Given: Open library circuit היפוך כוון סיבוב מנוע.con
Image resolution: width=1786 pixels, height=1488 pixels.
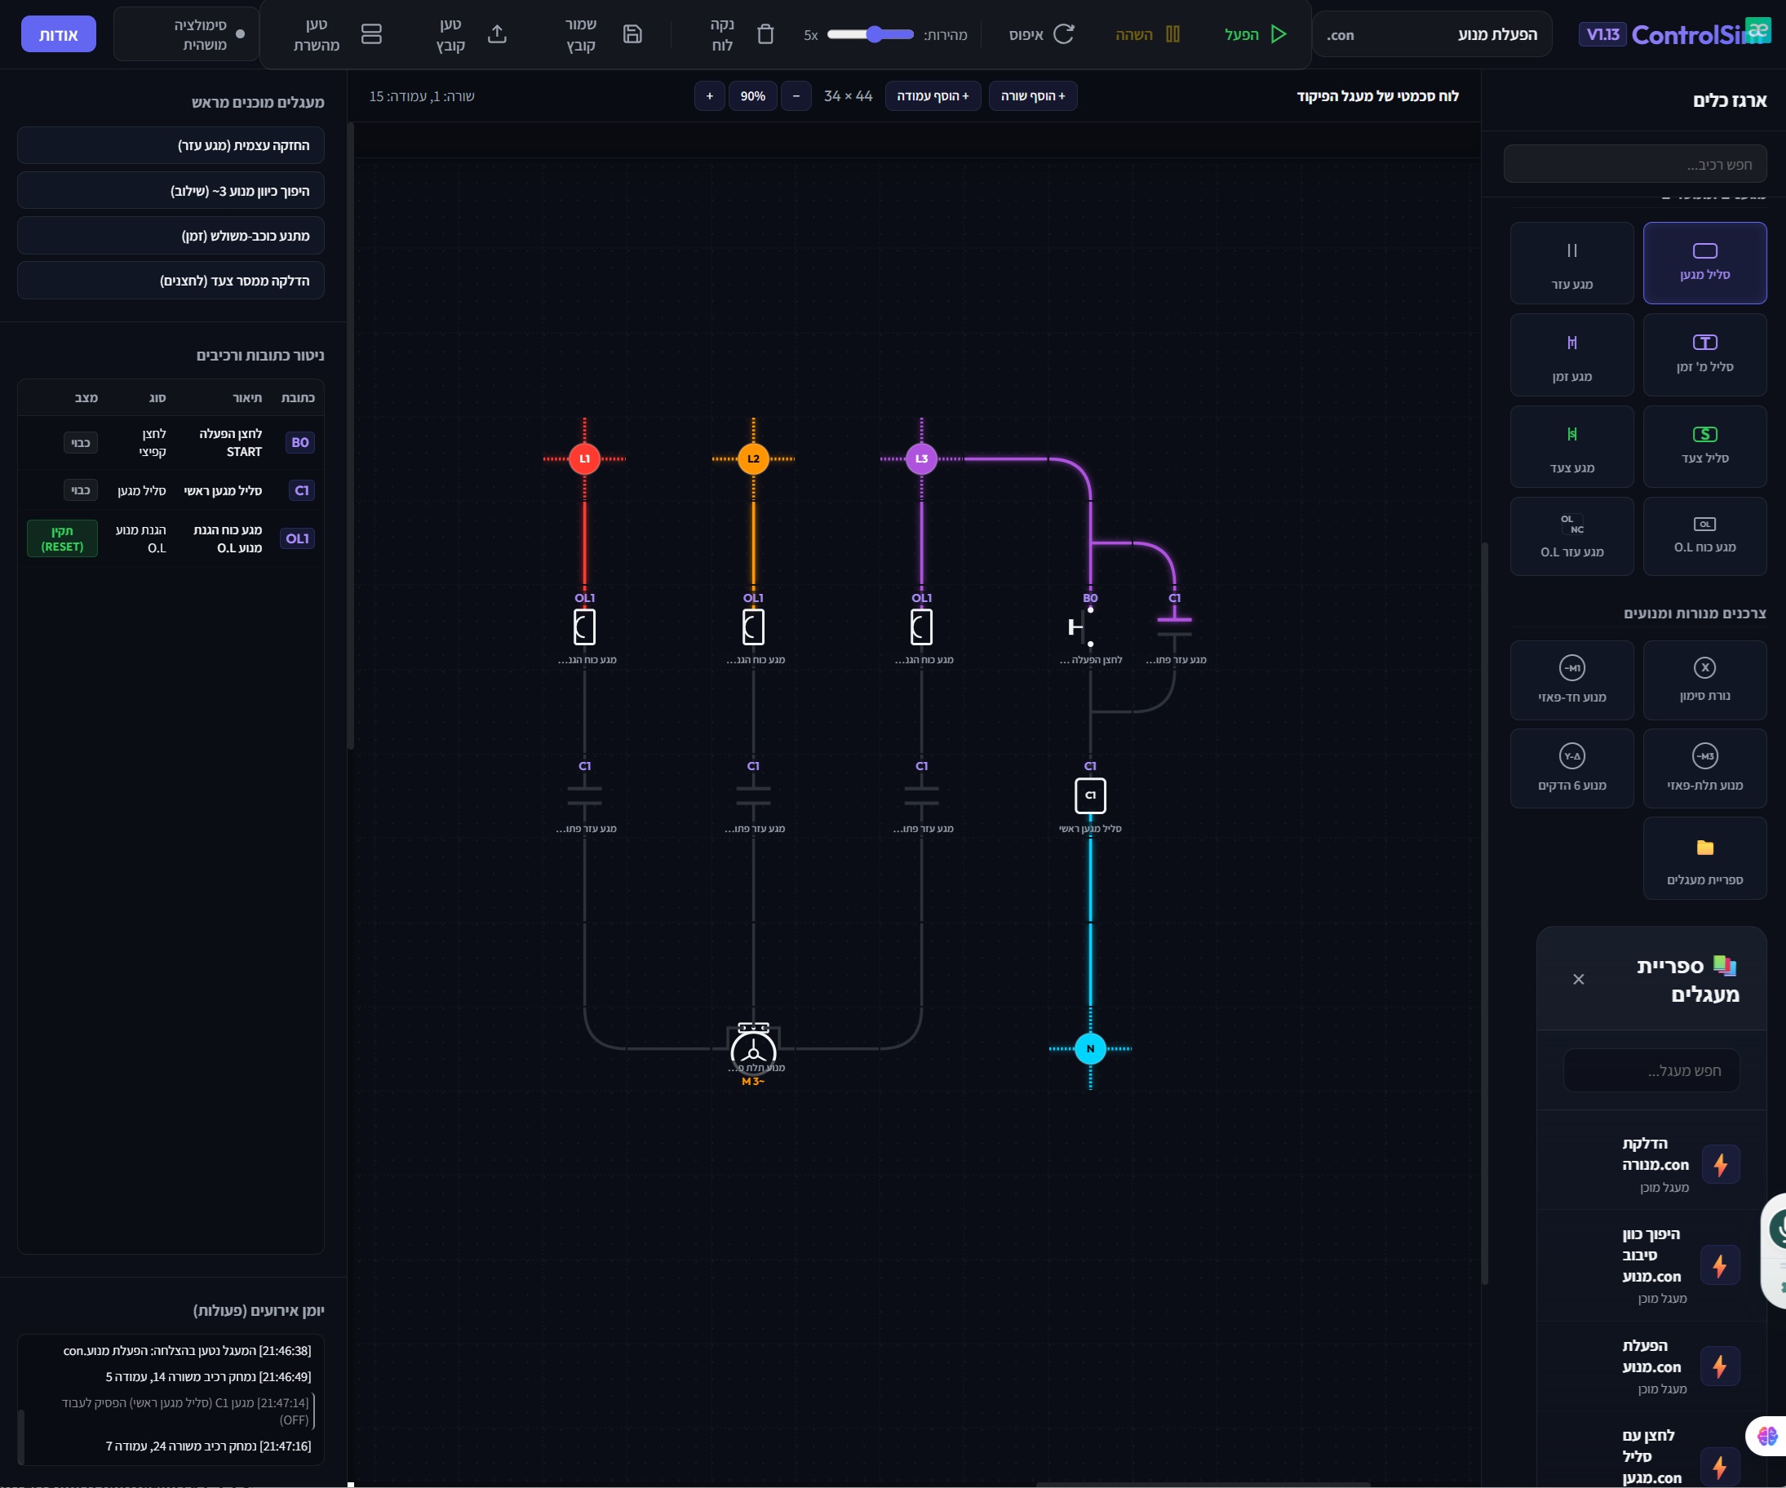Looking at the screenshot, I should (1651, 1265).
